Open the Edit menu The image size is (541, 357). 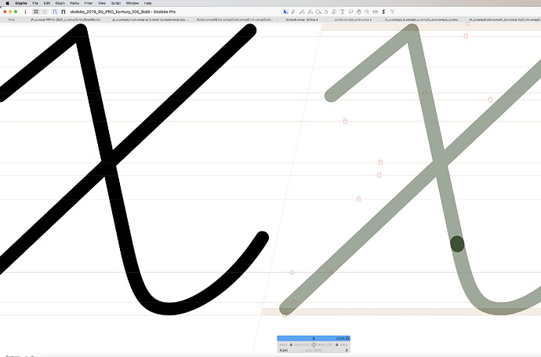coord(46,3)
